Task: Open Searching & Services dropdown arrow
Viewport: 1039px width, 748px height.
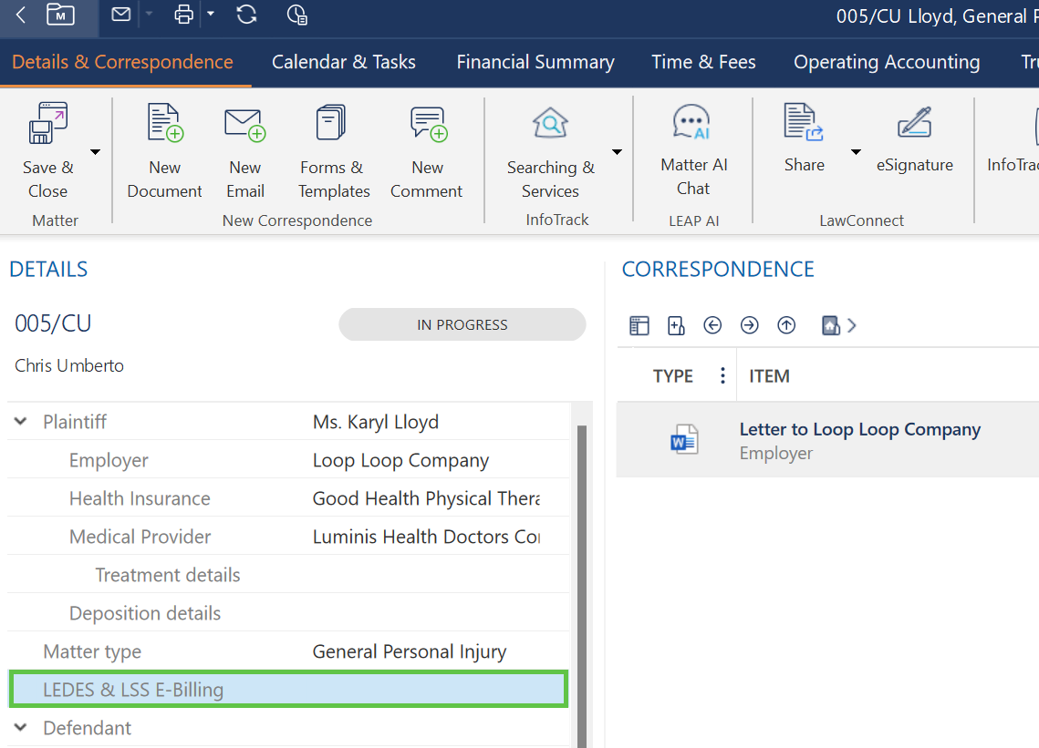Action: point(617,152)
